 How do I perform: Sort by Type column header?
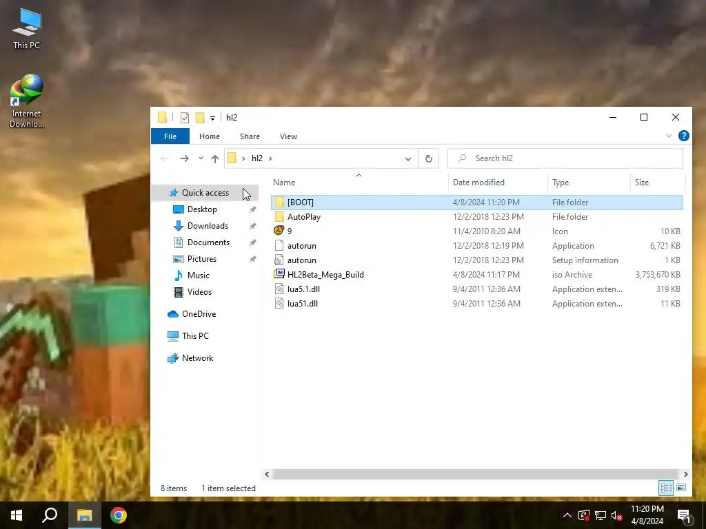pos(561,182)
